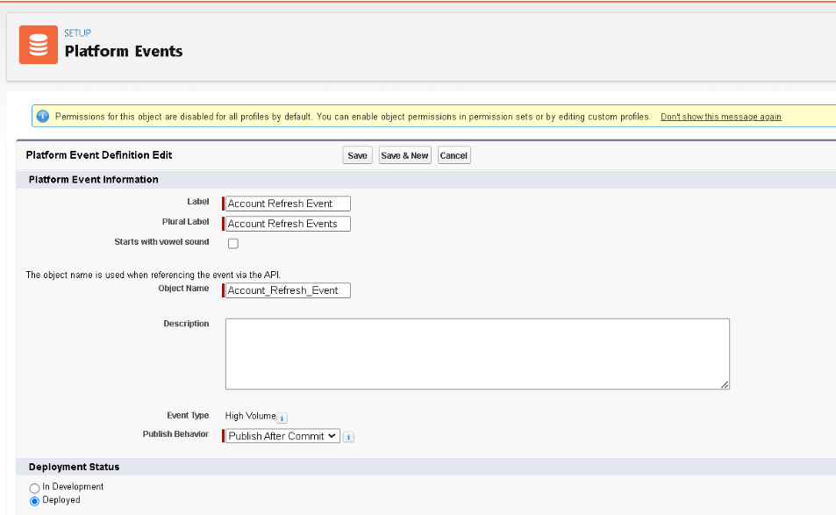Focus the Label field with Account Refresh Event
836x515 pixels.
[288, 204]
